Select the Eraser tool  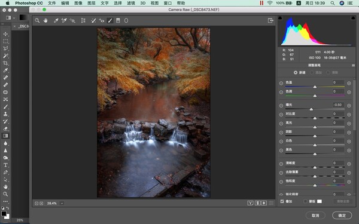click(x=5, y=128)
